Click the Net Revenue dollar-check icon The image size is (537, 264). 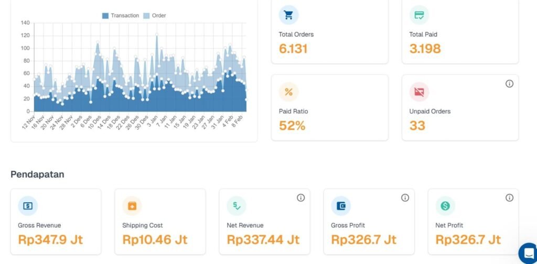click(237, 206)
